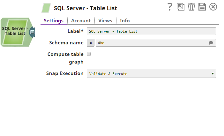
Task: Enable Compute table graph checkbox
Action: click(89, 54)
